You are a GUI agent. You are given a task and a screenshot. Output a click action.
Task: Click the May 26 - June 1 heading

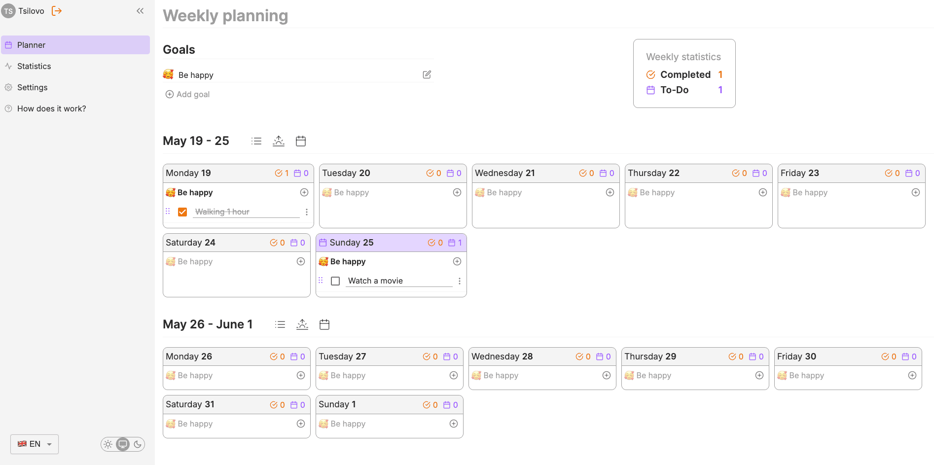pyautogui.click(x=208, y=324)
